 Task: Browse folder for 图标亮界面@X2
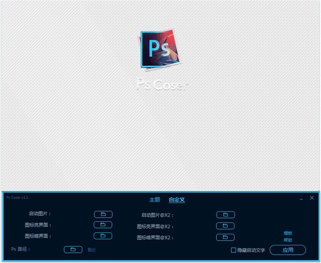click(x=225, y=226)
